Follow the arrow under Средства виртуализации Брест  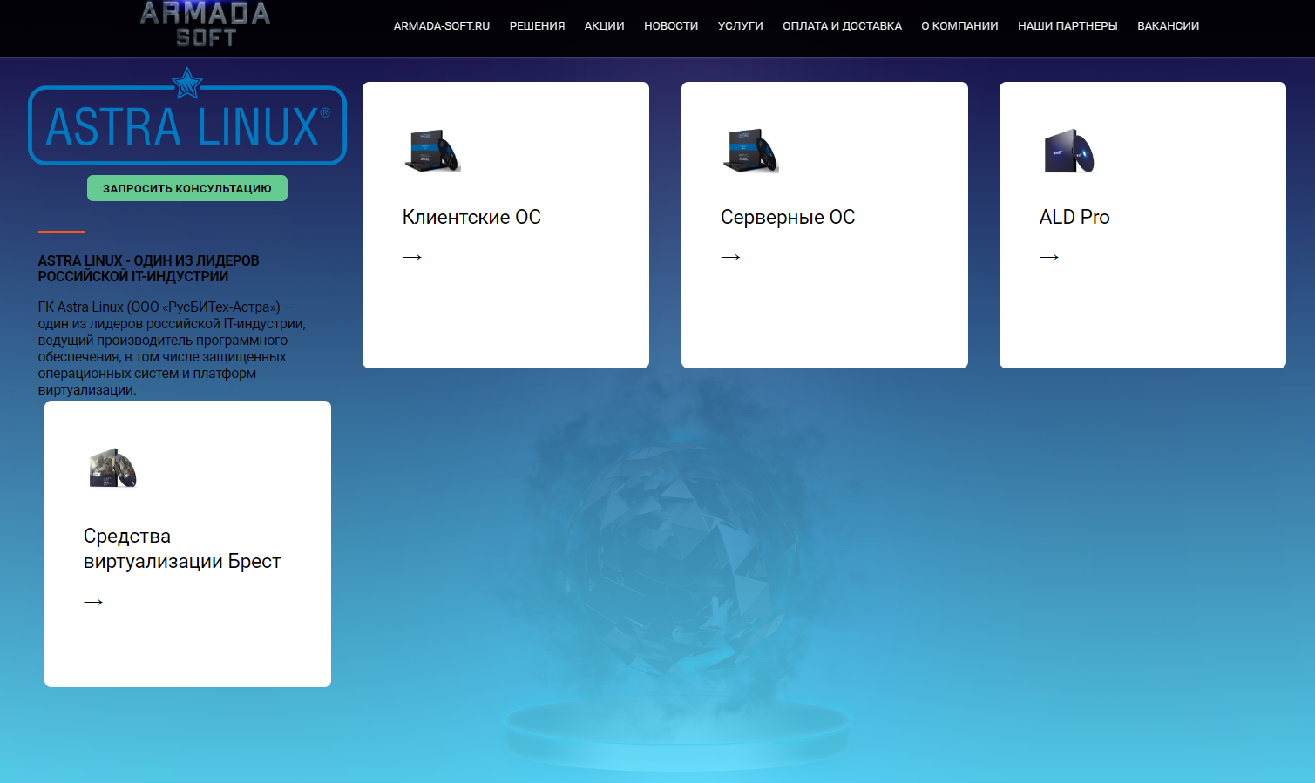pyautogui.click(x=93, y=602)
